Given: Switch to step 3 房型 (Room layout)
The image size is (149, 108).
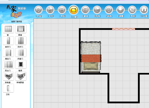Looking at the screenshot, I should point(62,10).
